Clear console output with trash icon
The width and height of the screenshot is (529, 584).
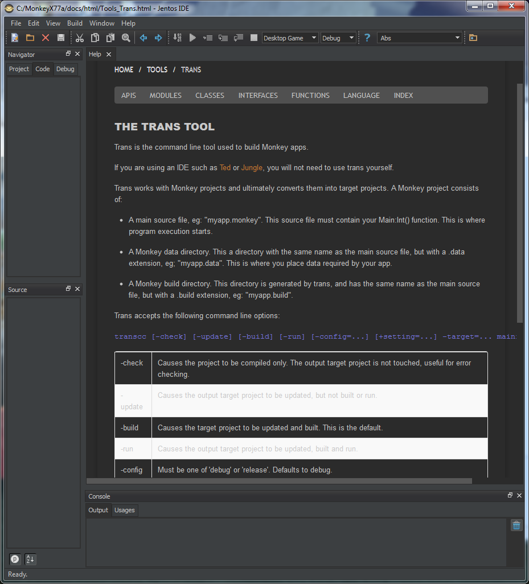(516, 525)
